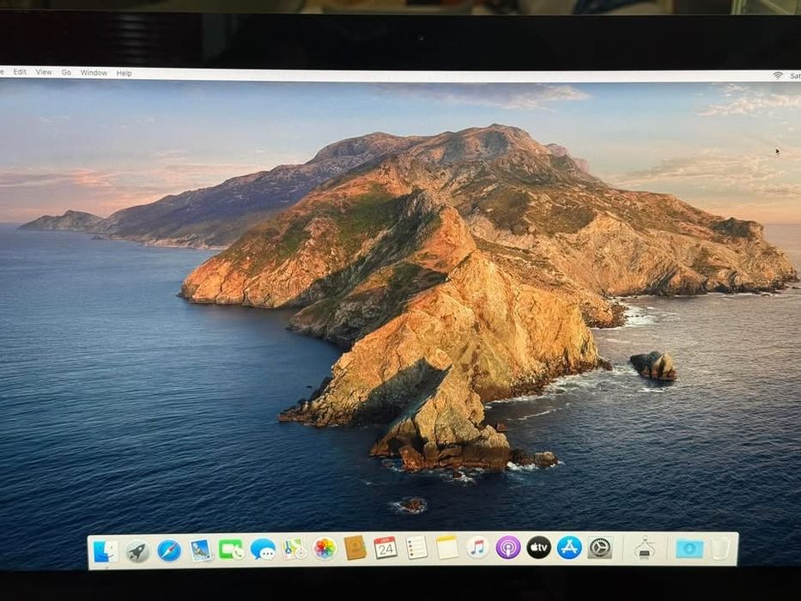The width and height of the screenshot is (801, 601).
Task: Launch Safari from the Dock
Action: point(169,551)
